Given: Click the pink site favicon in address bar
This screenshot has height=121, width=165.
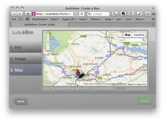Looking at the screenshot, I should 34,14.
